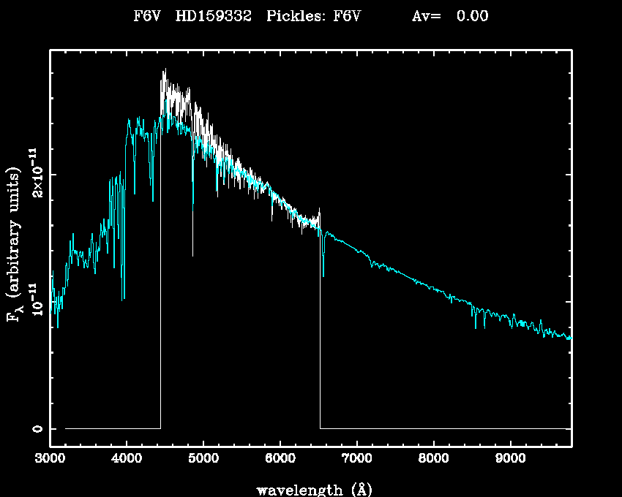Click the 9000 x-axis tick label
Image resolution: width=622 pixels, height=497 pixels.
(x=511, y=460)
